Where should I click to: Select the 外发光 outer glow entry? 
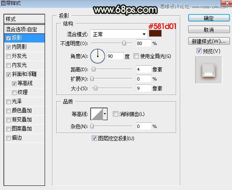tap(24, 56)
